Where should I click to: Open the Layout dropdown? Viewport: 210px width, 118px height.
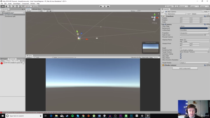[204, 7]
